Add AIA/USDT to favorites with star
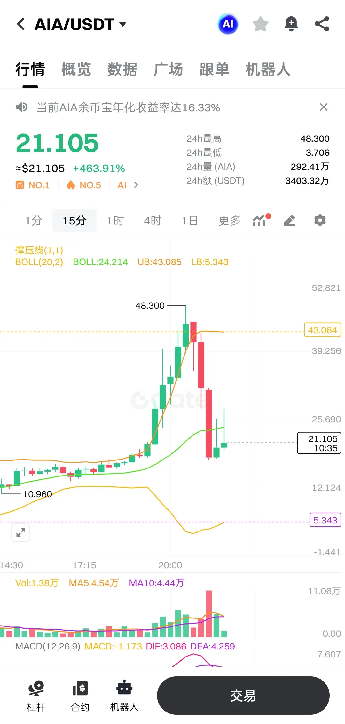345x724 pixels. (x=260, y=24)
